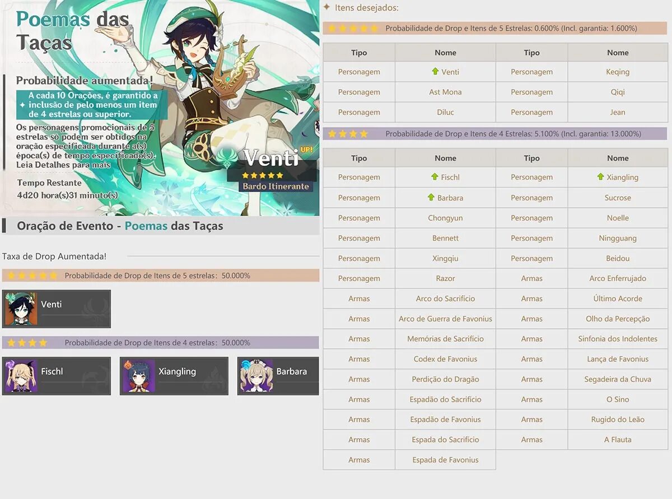Select the Barbara featured character card
Screen dimensions: 672x499
(278, 376)
